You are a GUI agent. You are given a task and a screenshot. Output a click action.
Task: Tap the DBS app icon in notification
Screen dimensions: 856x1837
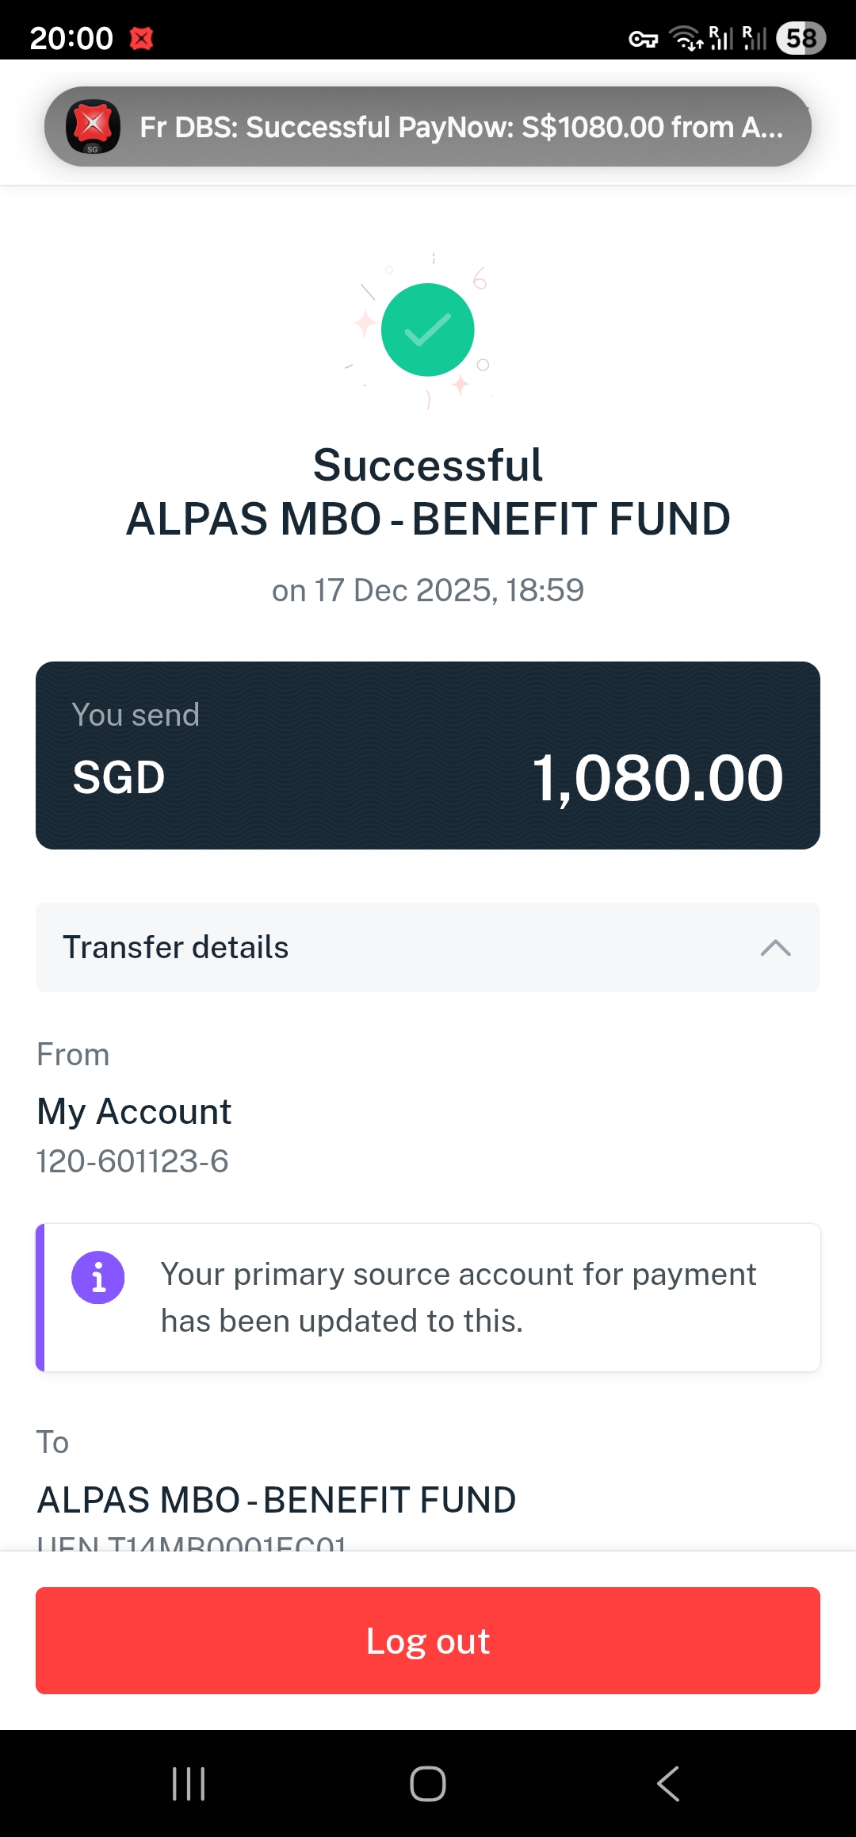[x=93, y=127]
